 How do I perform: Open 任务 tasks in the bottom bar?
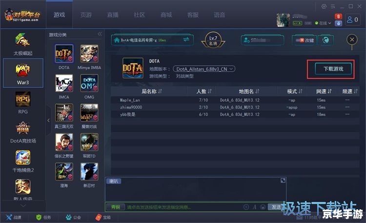(43, 218)
